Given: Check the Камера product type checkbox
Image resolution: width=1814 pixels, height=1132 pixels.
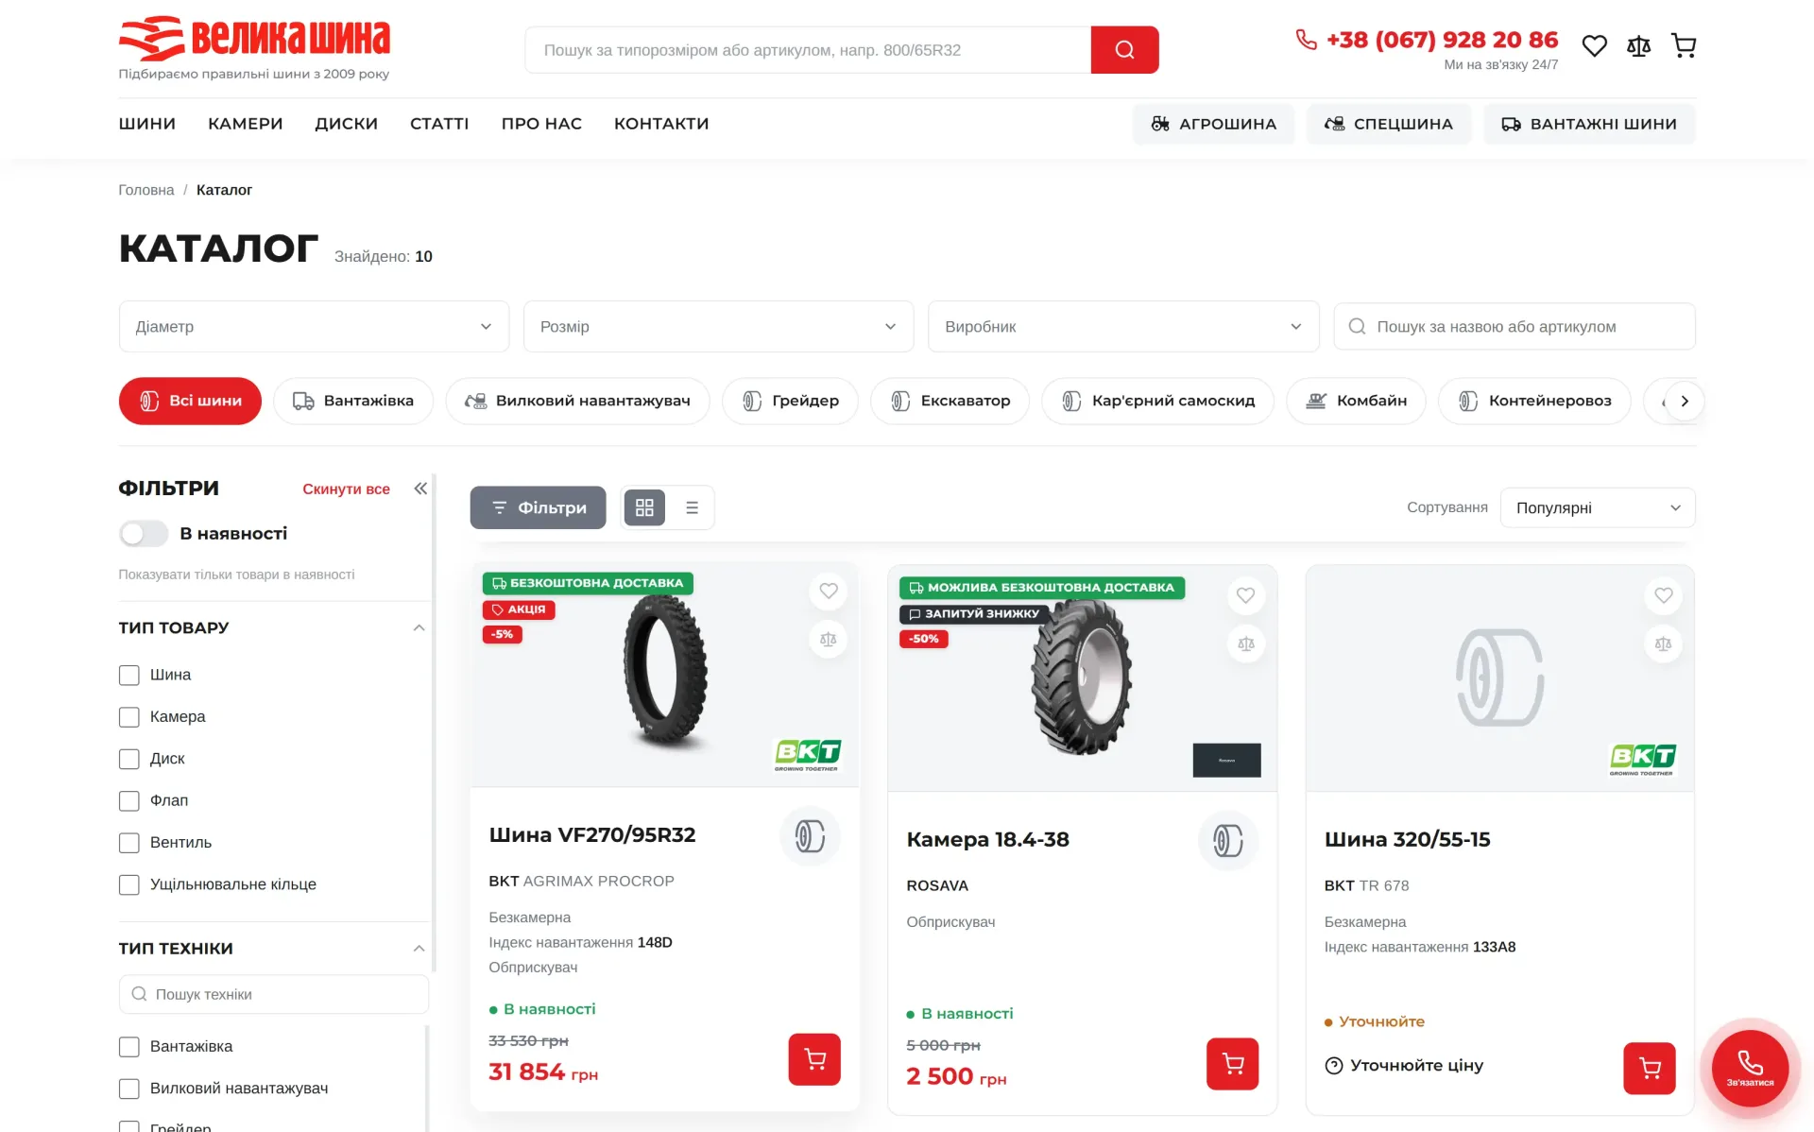Looking at the screenshot, I should tap(129, 717).
